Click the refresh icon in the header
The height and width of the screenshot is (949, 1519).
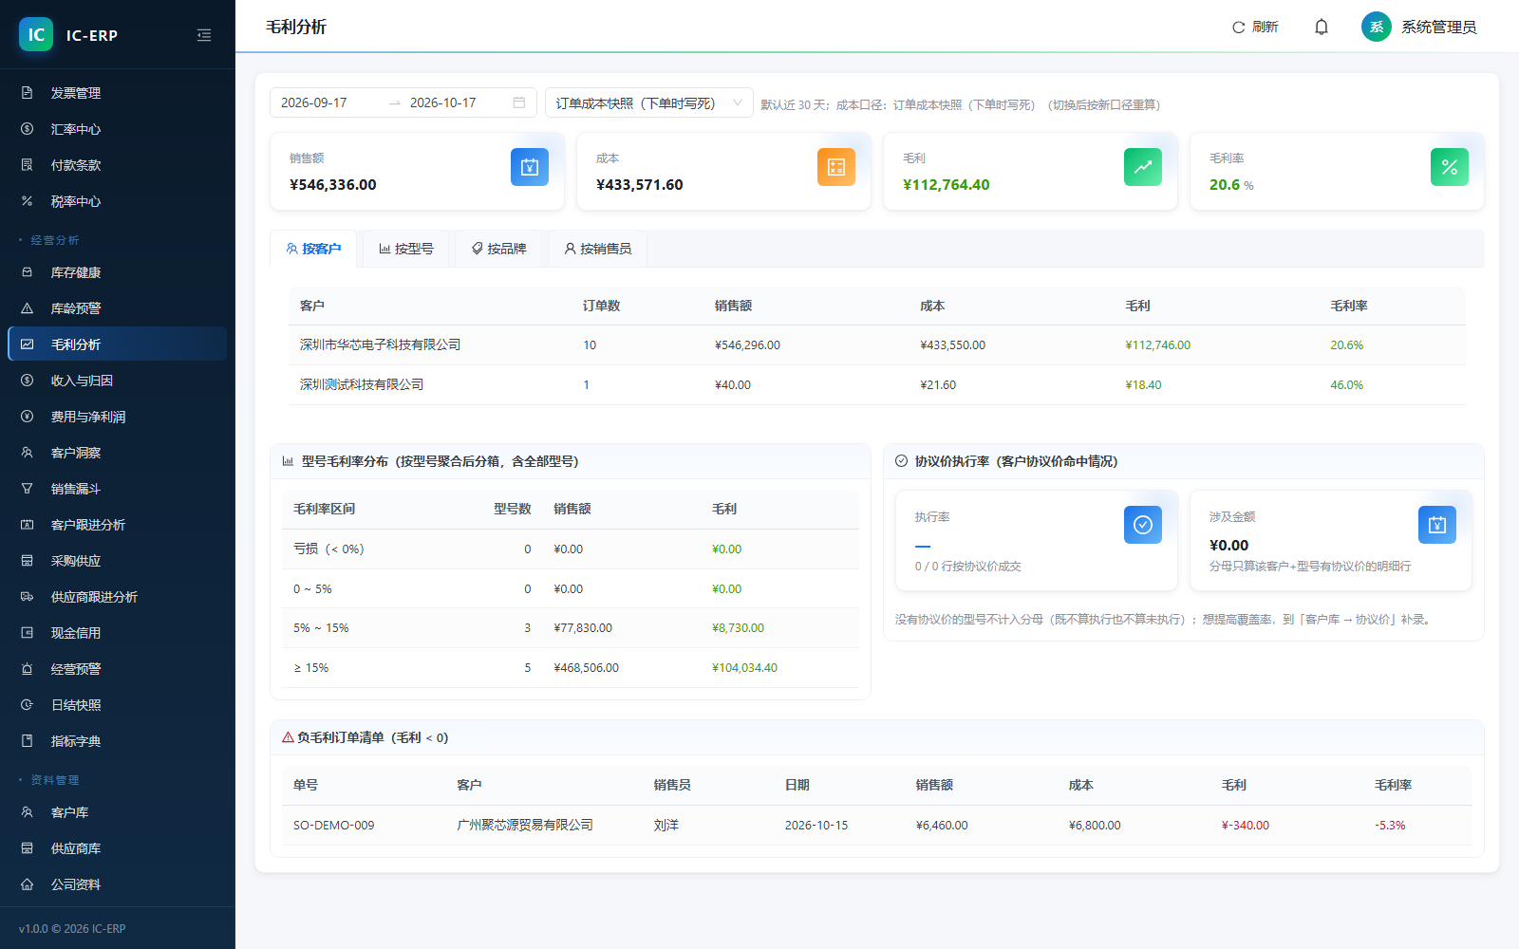(1238, 28)
